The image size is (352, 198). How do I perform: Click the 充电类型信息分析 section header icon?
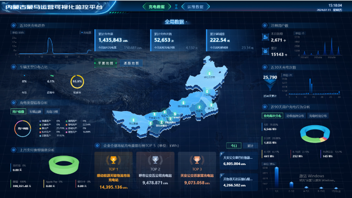point(14,103)
